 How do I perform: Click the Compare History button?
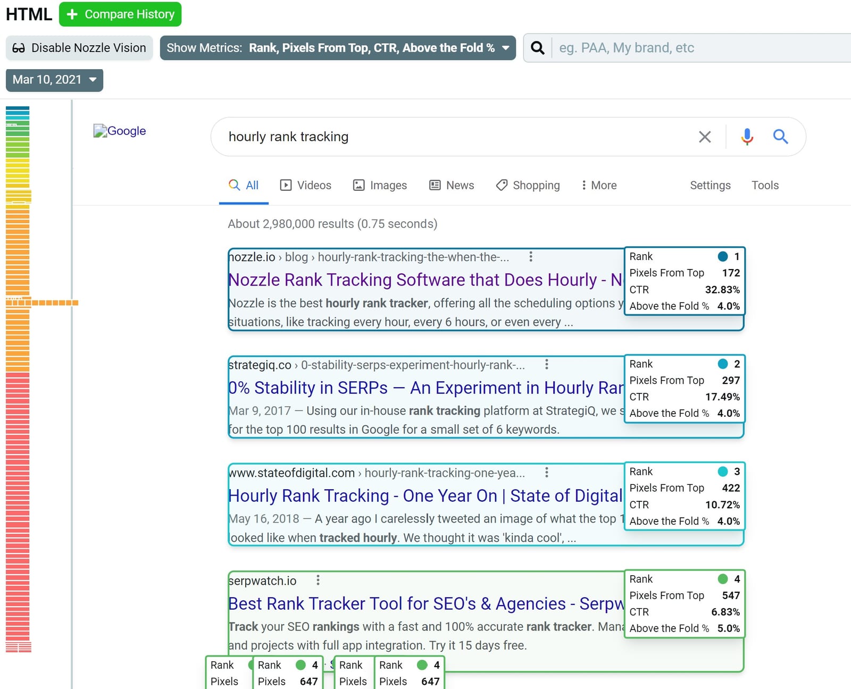[120, 14]
